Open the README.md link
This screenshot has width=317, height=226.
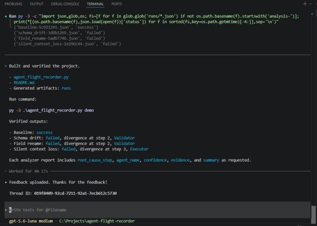(x=24, y=82)
